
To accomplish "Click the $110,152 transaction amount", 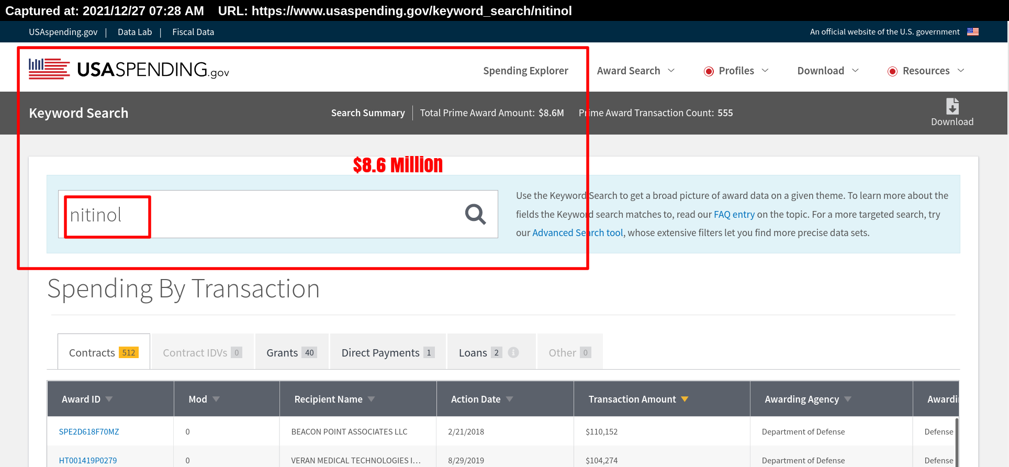I will coord(601,431).
